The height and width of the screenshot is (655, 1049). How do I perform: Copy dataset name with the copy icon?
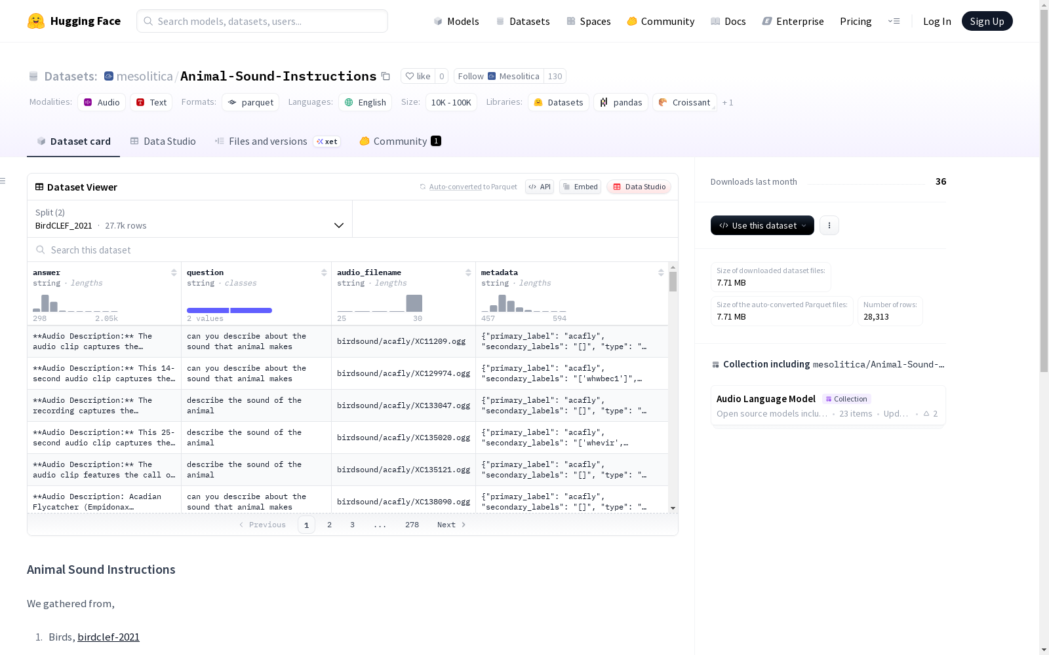pos(386,77)
